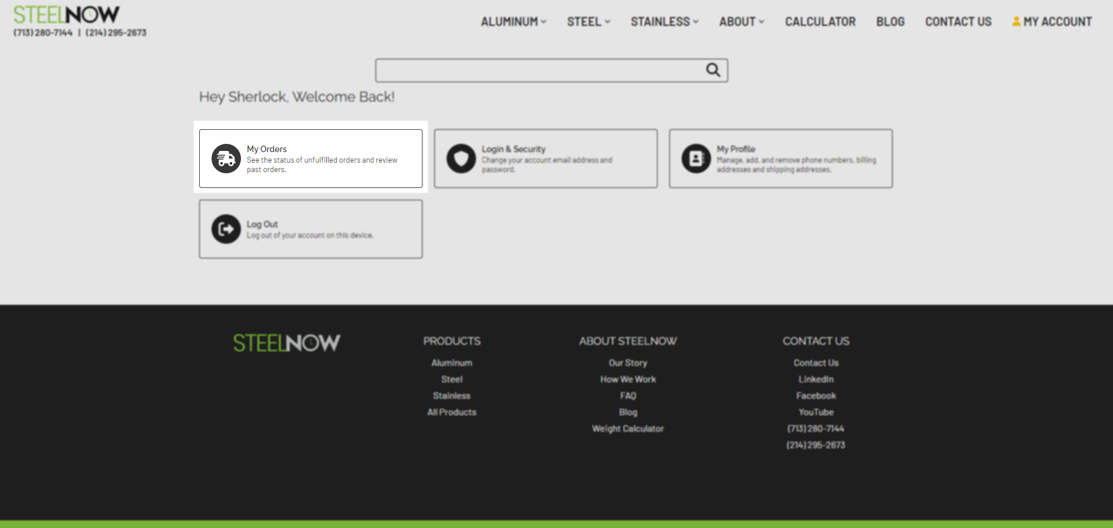Click the PRODUCTS footer heading
The width and height of the screenshot is (1113, 528).
click(x=452, y=341)
